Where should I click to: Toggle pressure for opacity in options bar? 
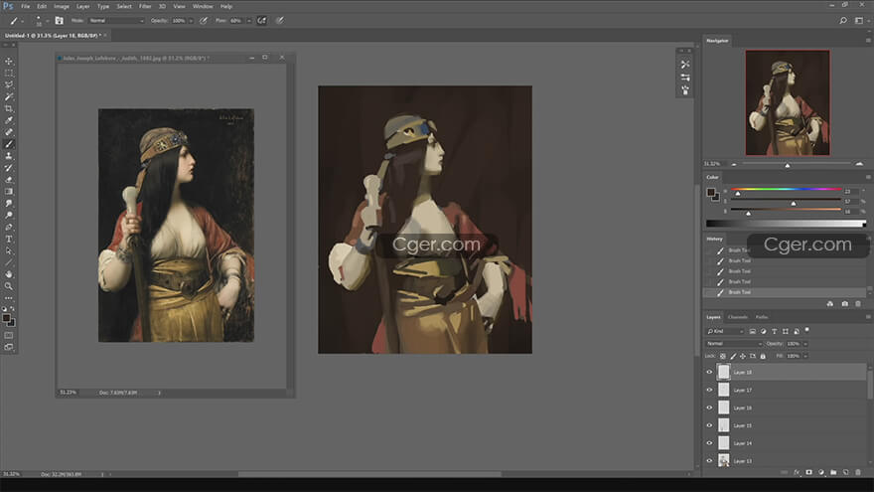click(x=204, y=21)
